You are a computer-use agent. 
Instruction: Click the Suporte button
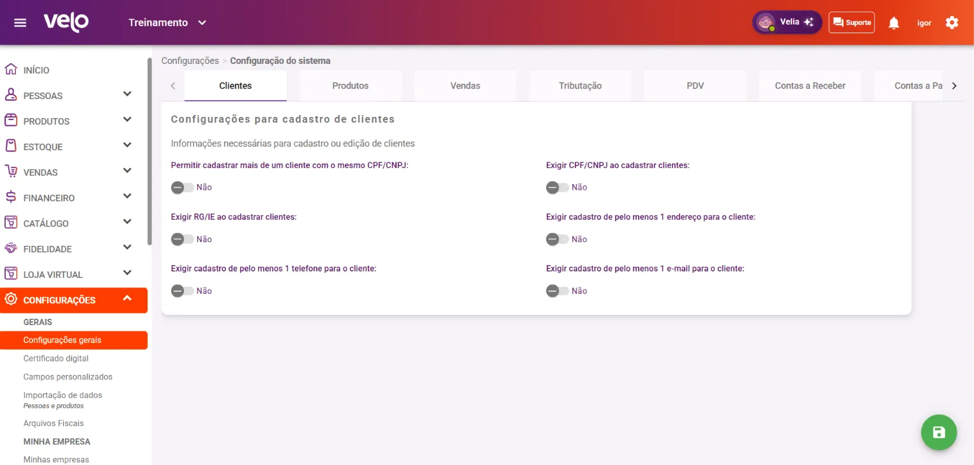click(x=852, y=22)
